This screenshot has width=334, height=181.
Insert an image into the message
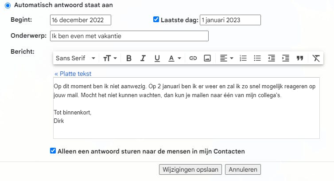tap(207, 58)
